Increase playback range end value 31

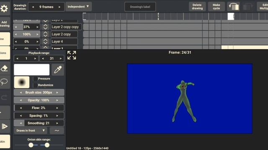point(60,58)
